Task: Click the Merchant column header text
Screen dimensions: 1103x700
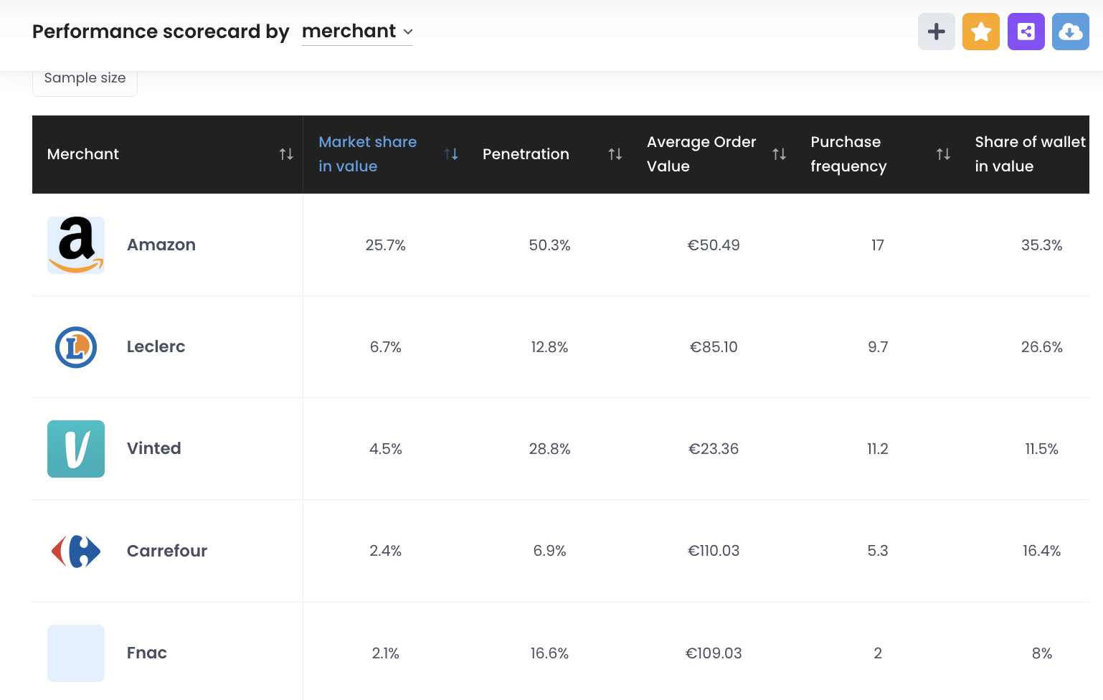Action: pos(83,154)
